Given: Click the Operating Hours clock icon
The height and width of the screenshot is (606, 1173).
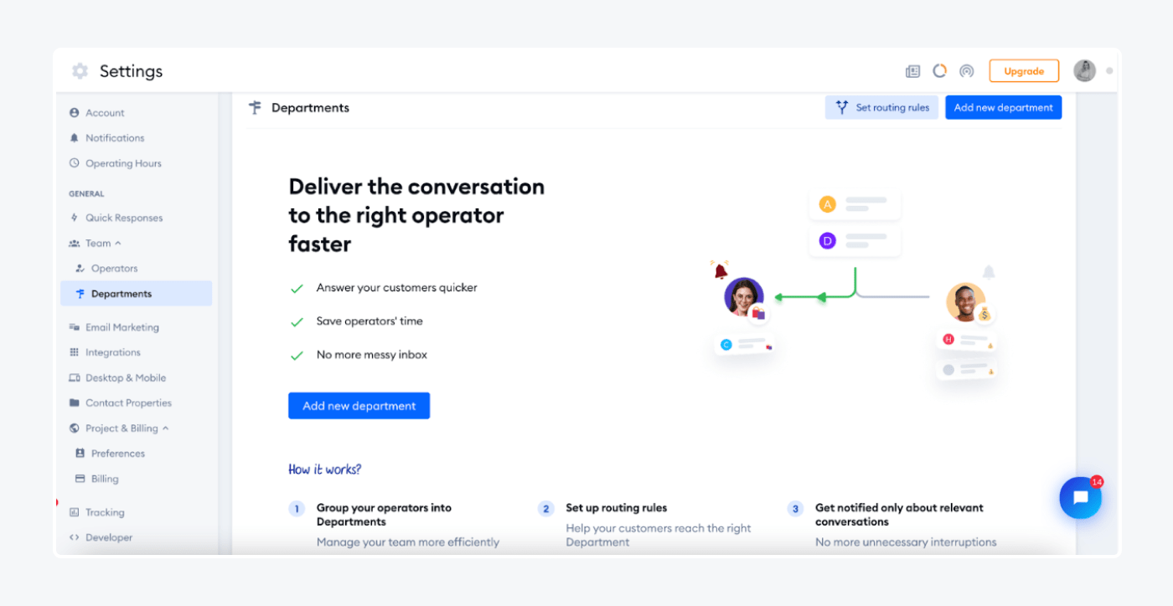Looking at the screenshot, I should [x=74, y=163].
